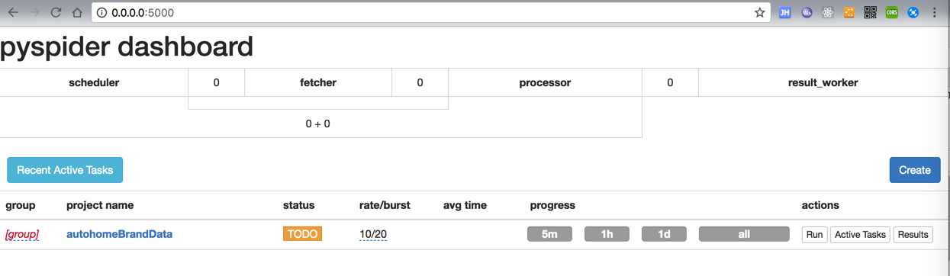
Task: Reload the page with the refresh icon
Action: (56, 13)
